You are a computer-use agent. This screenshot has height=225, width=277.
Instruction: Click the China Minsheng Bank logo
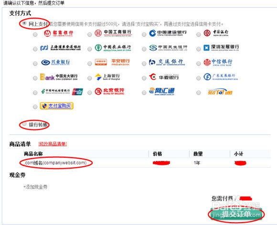tap(168, 48)
